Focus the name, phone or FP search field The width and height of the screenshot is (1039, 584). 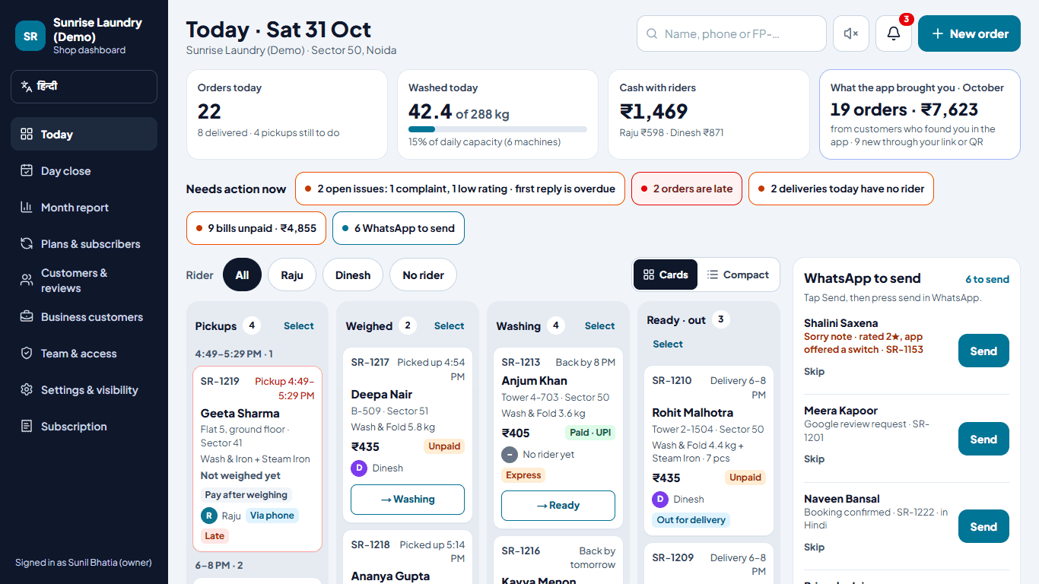pyautogui.click(x=732, y=33)
